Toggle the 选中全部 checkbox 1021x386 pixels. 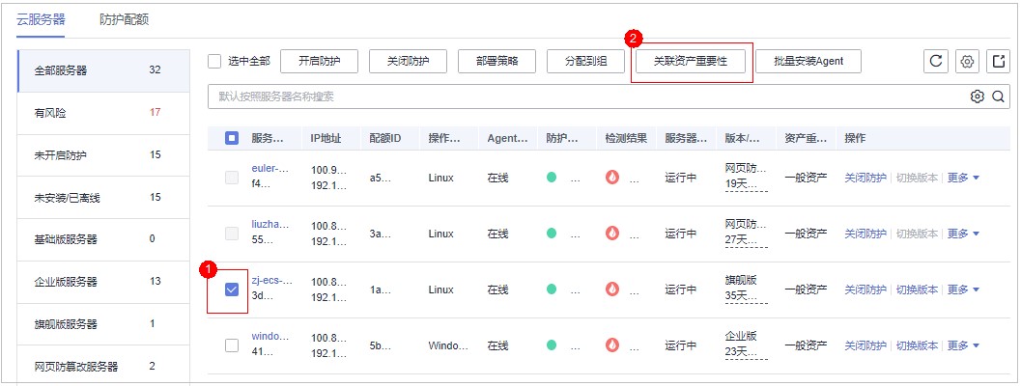tap(215, 62)
